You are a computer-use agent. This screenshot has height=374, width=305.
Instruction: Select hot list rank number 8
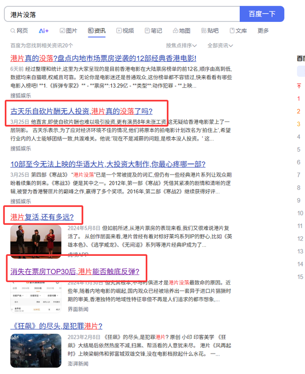pyautogui.click(x=298, y=188)
